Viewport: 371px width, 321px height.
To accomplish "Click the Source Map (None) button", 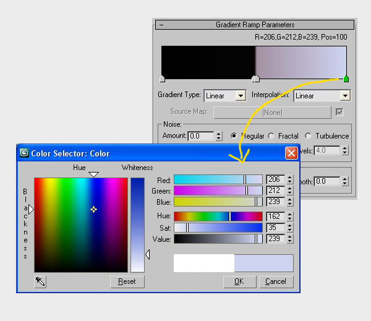I will coord(272,113).
